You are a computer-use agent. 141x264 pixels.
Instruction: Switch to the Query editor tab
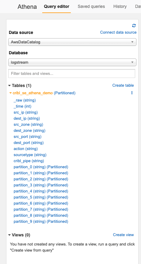(x=57, y=7)
